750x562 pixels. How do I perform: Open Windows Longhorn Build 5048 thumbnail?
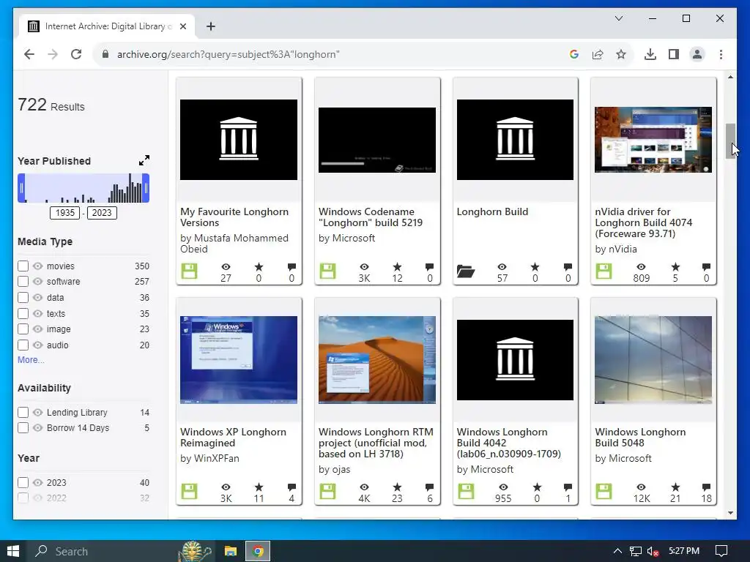pos(653,359)
